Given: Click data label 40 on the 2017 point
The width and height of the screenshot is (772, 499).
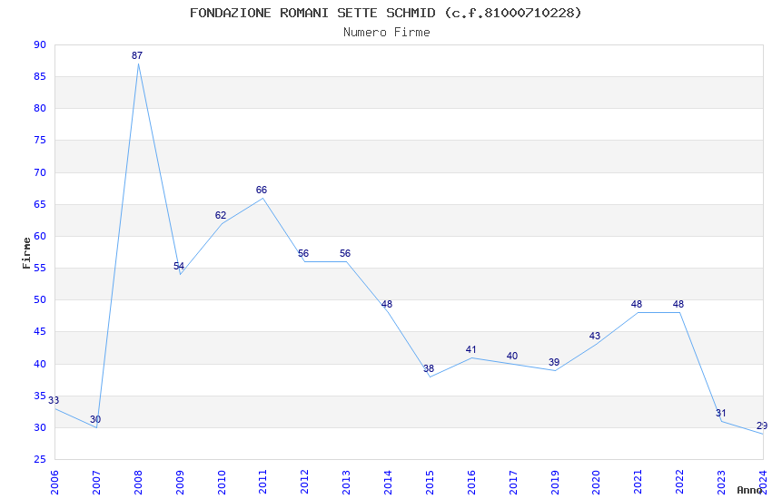Looking at the screenshot, I should pos(512,356).
